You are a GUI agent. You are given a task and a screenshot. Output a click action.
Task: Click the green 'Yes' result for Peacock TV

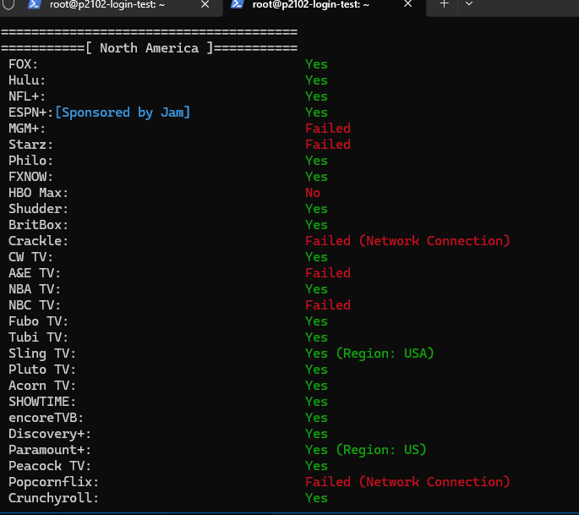(316, 466)
